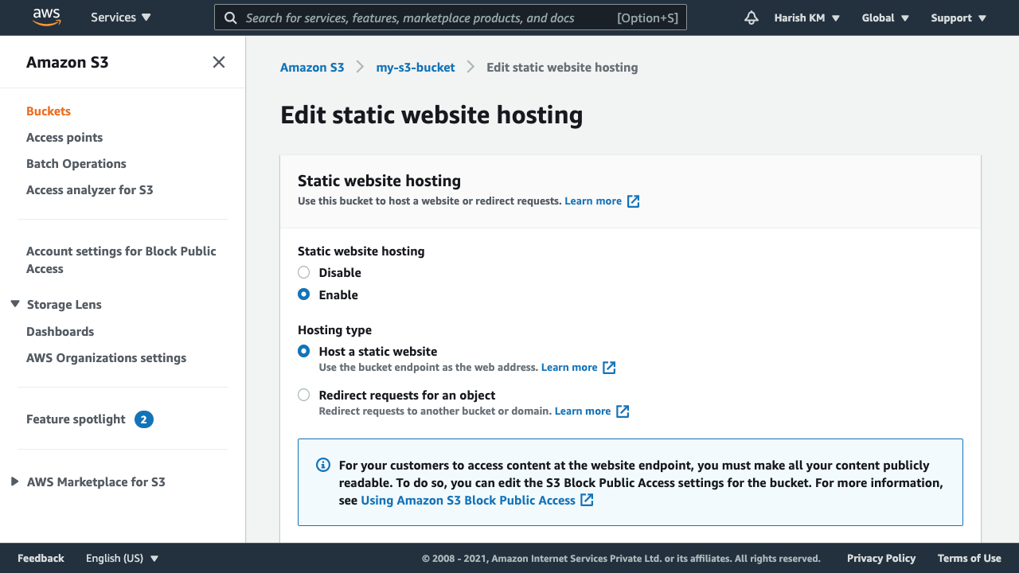Screen dimensions: 1019x573
Task: Choose Host a static website
Action: pos(303,351)
